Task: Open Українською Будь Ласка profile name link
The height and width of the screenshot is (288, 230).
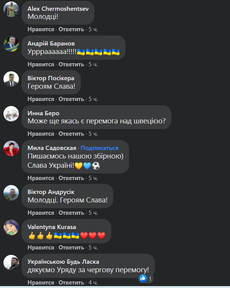Action: (x=63, y=262)
